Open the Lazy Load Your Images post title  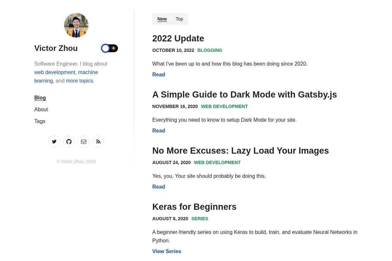pyautogui.click(x=240, y=151)
